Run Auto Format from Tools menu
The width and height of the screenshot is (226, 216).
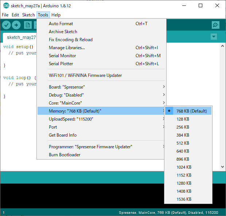click(61, 24)
